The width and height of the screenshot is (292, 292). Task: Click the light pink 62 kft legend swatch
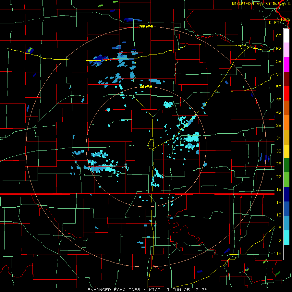tap(286, 50)
